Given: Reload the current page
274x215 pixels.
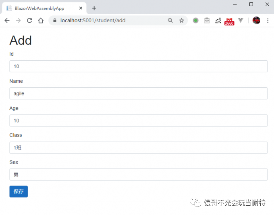Looking at the screenshot, I should pyautogui.click(x=29, y=21).
